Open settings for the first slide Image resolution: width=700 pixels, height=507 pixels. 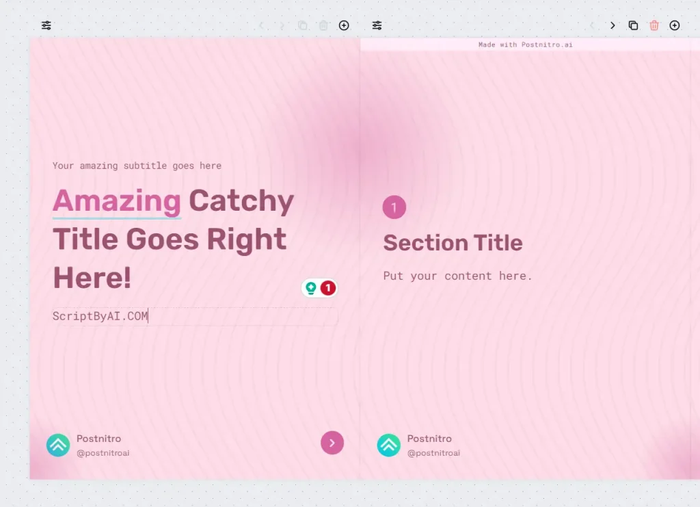46,25
